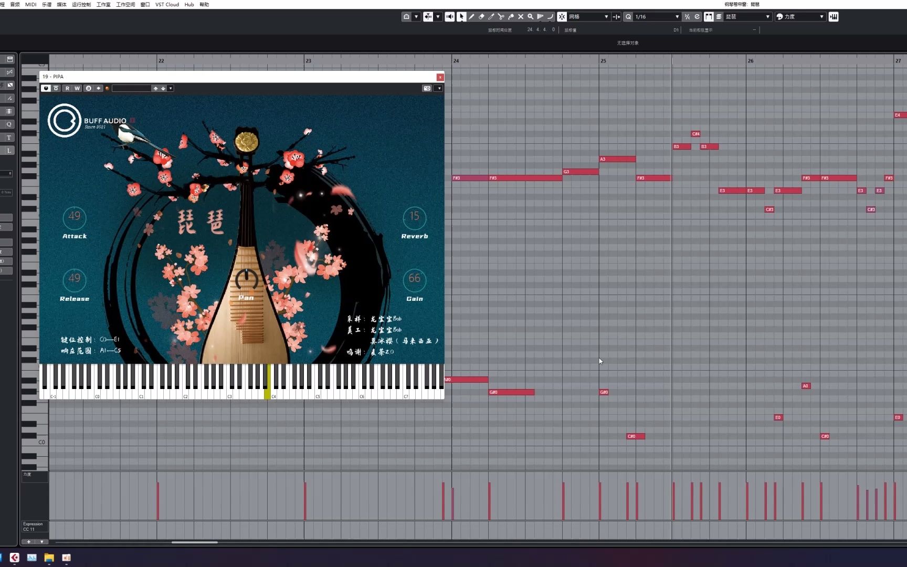The height and width of the screenshot is (567, 907).
Task: Load next preset arrow
Action: pos(163,88)
